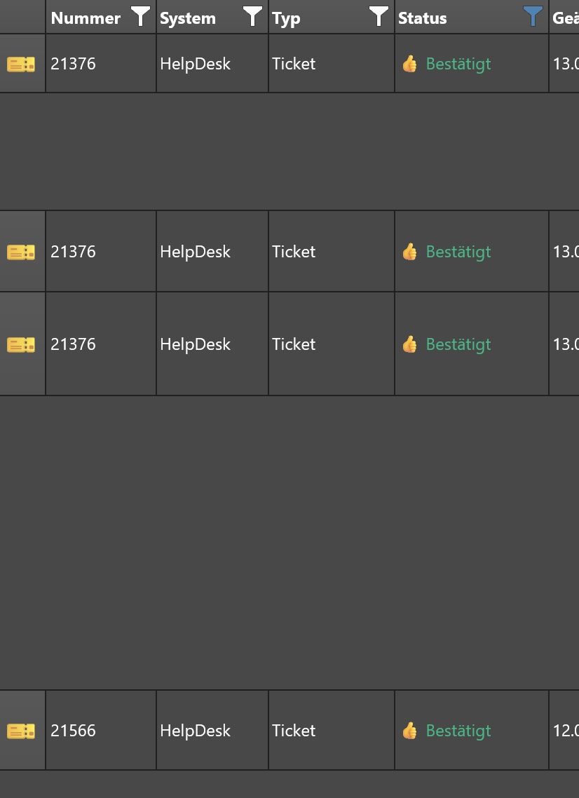This screenshot has height=798, width=579.
Task: Select ticket number 21566 cell
Action: [x=101, y=730]
